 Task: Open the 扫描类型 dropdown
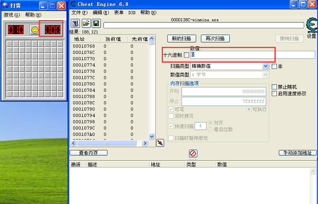(265, 66)
